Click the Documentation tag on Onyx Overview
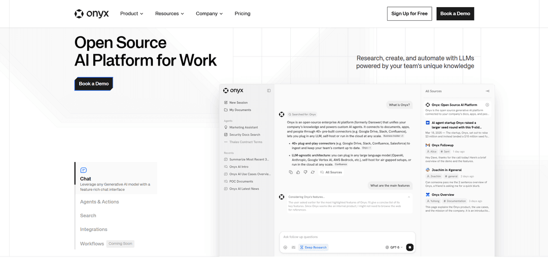Viewport: 548px width, 264px height. (x=455, y=201)
